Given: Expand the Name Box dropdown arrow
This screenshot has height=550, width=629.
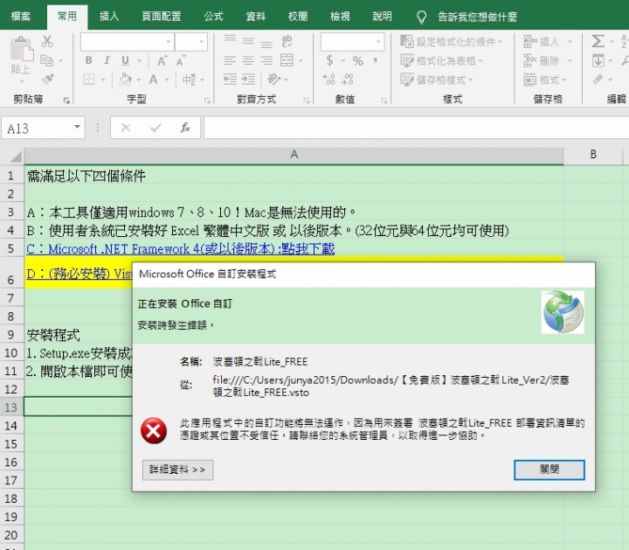Looking at the screenshot, I should click(77, 128).
